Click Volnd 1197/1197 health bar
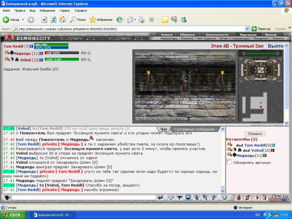Viewport: 292px width, 219px height. pos(62,59)
